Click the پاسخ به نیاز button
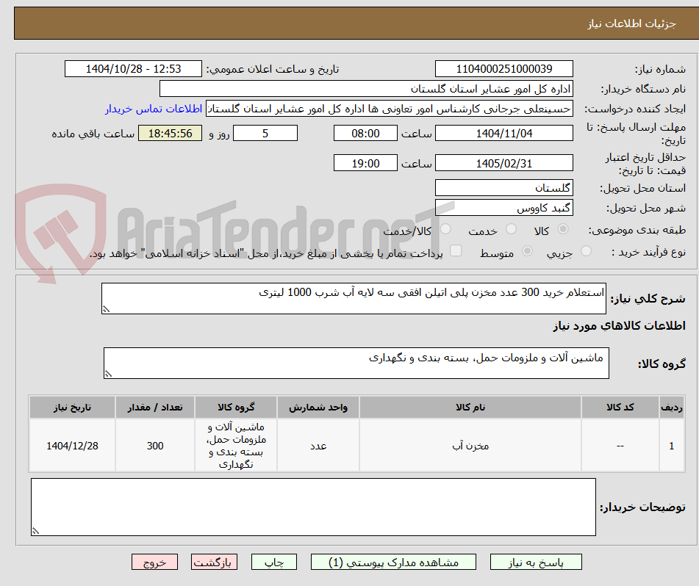 point(536,562)
